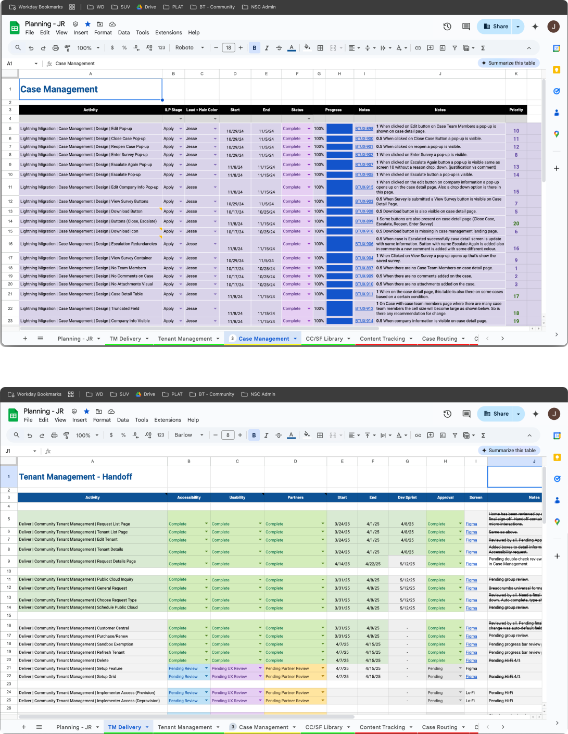568x734 pixels.
Task: Click merge cells icon in Tenant Management window
Action: (x=333, y=436)
